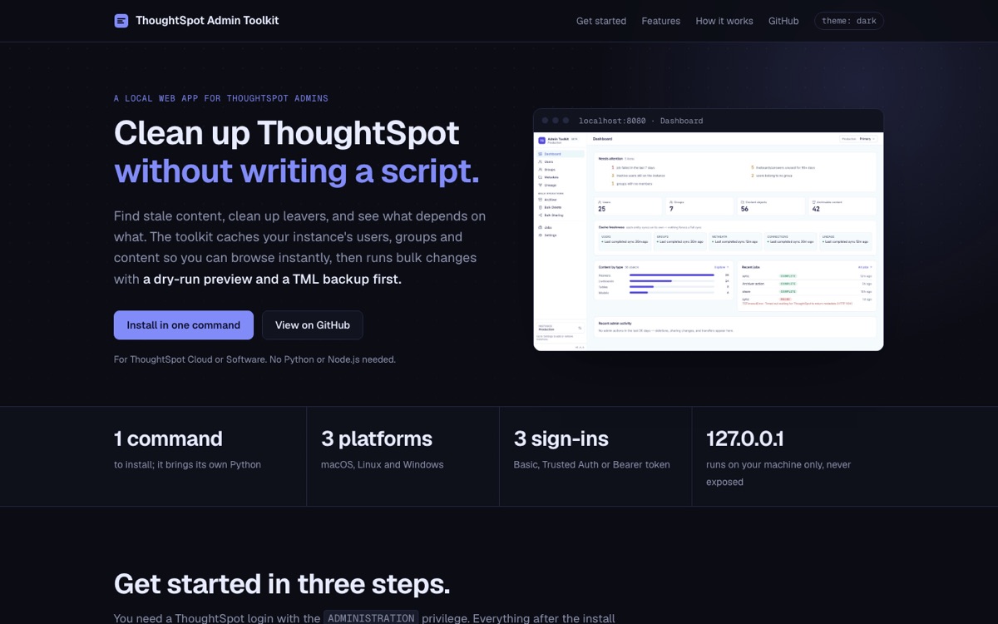998x624 pixels.
Task: Click the '3 sign-ins' stat heading
Action: click(x=561, y=438)
